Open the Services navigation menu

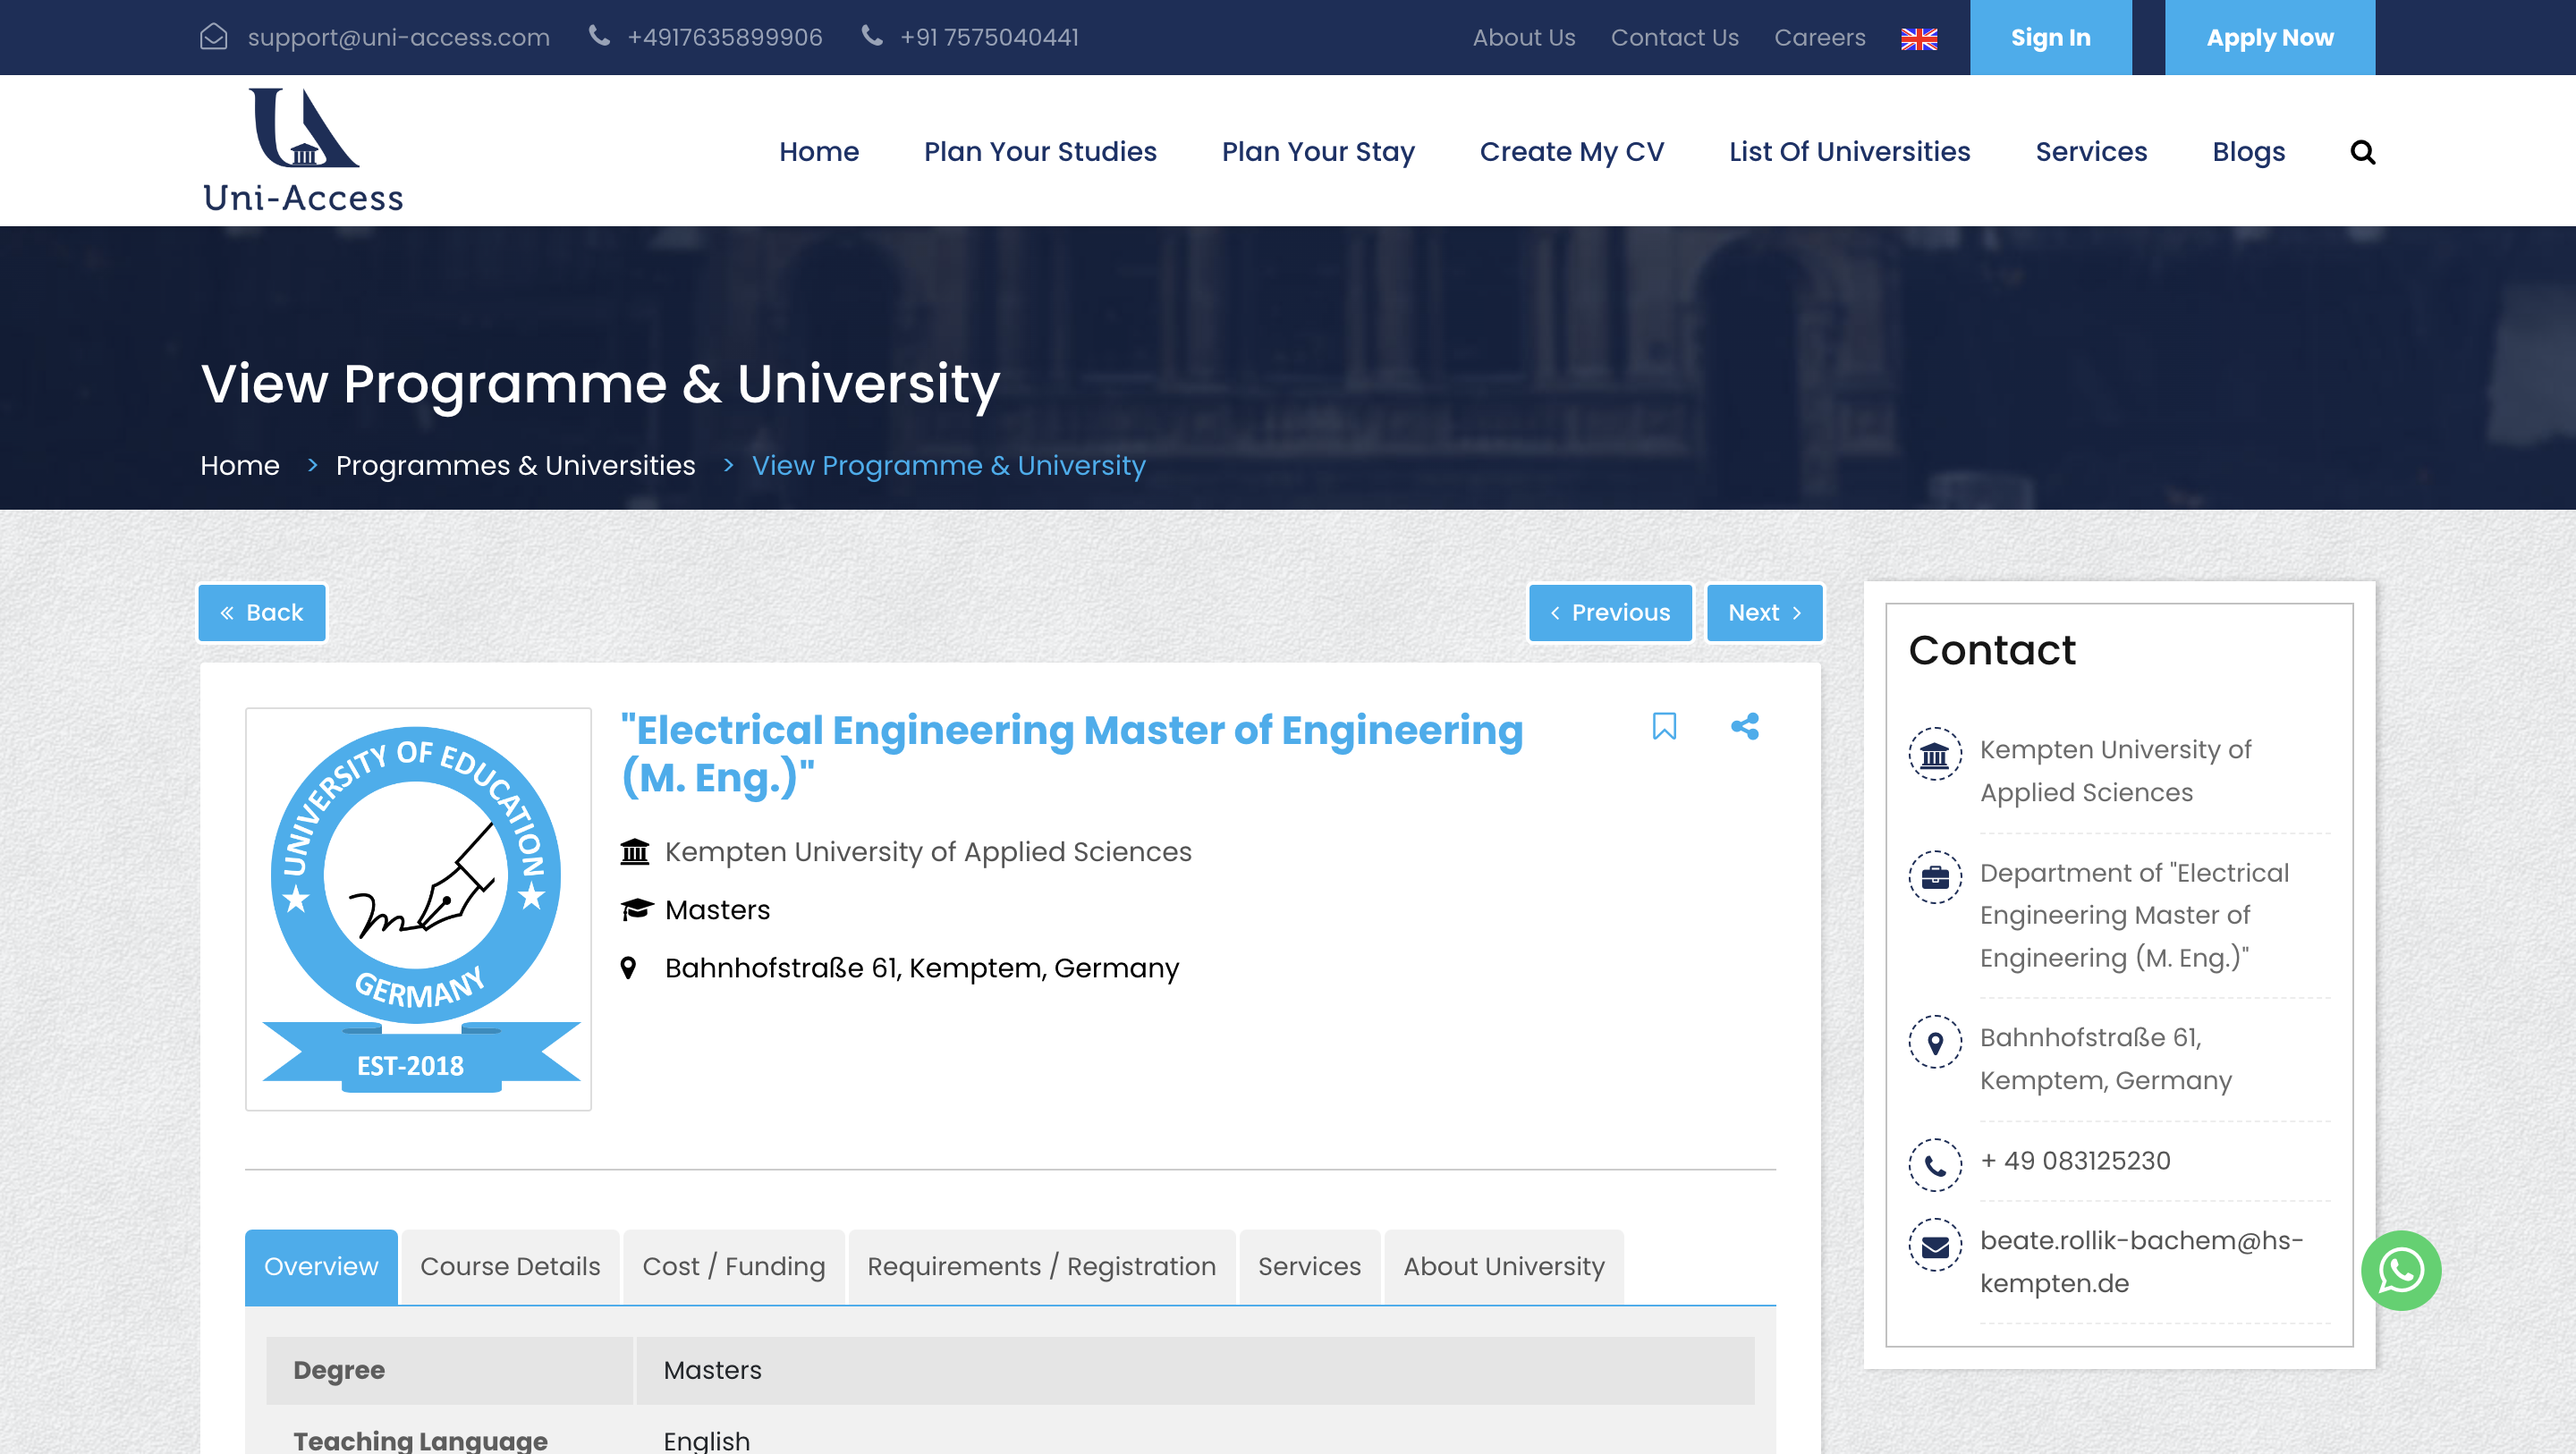pos(2091,152)
